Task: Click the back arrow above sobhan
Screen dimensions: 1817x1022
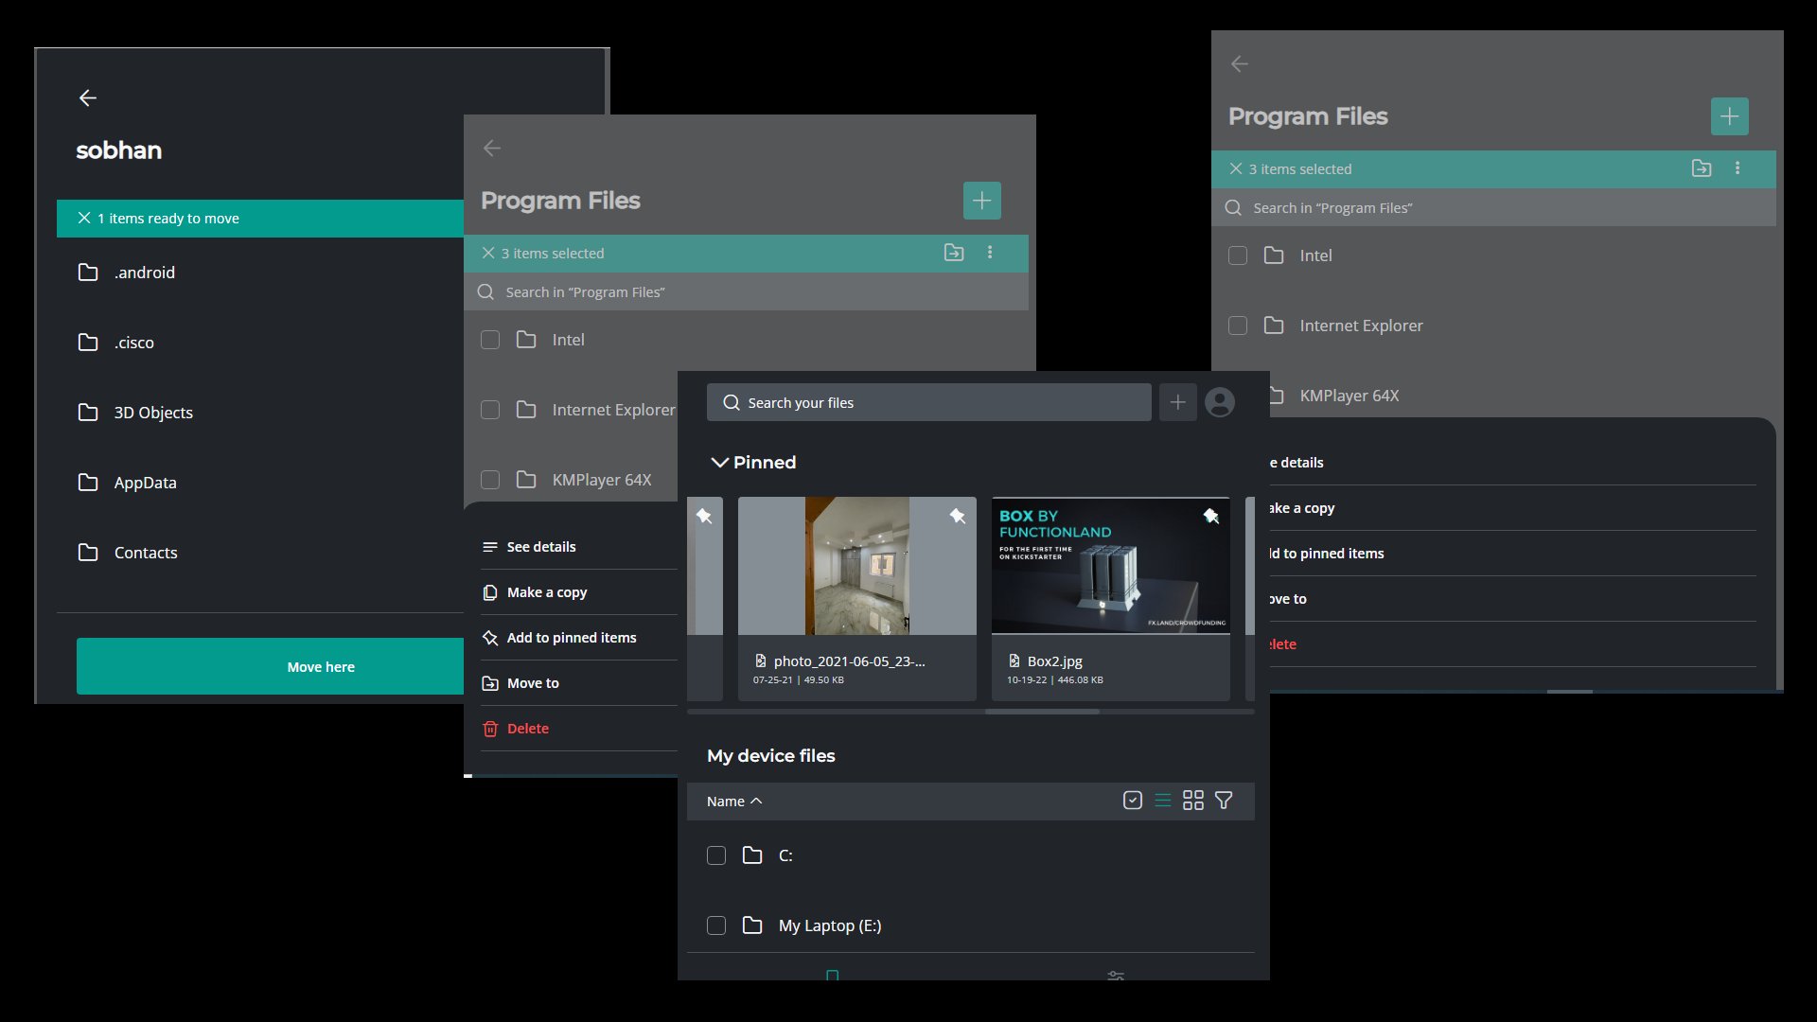Action: 88,98
